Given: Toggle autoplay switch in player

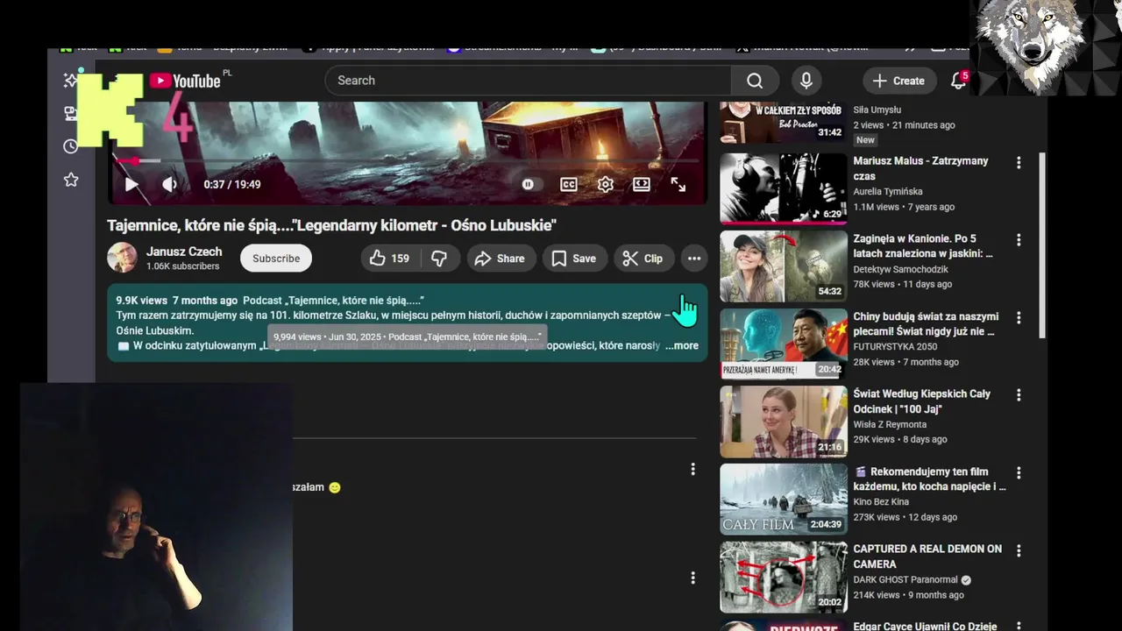Looking at the screenshot, I should point(528,184).
